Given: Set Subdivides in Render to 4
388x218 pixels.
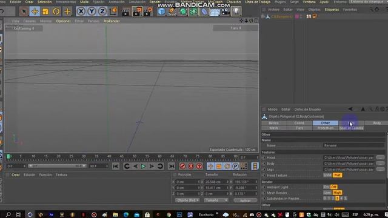Looking at the screenshot, I should pyautogui.click(x=341, y=198).
